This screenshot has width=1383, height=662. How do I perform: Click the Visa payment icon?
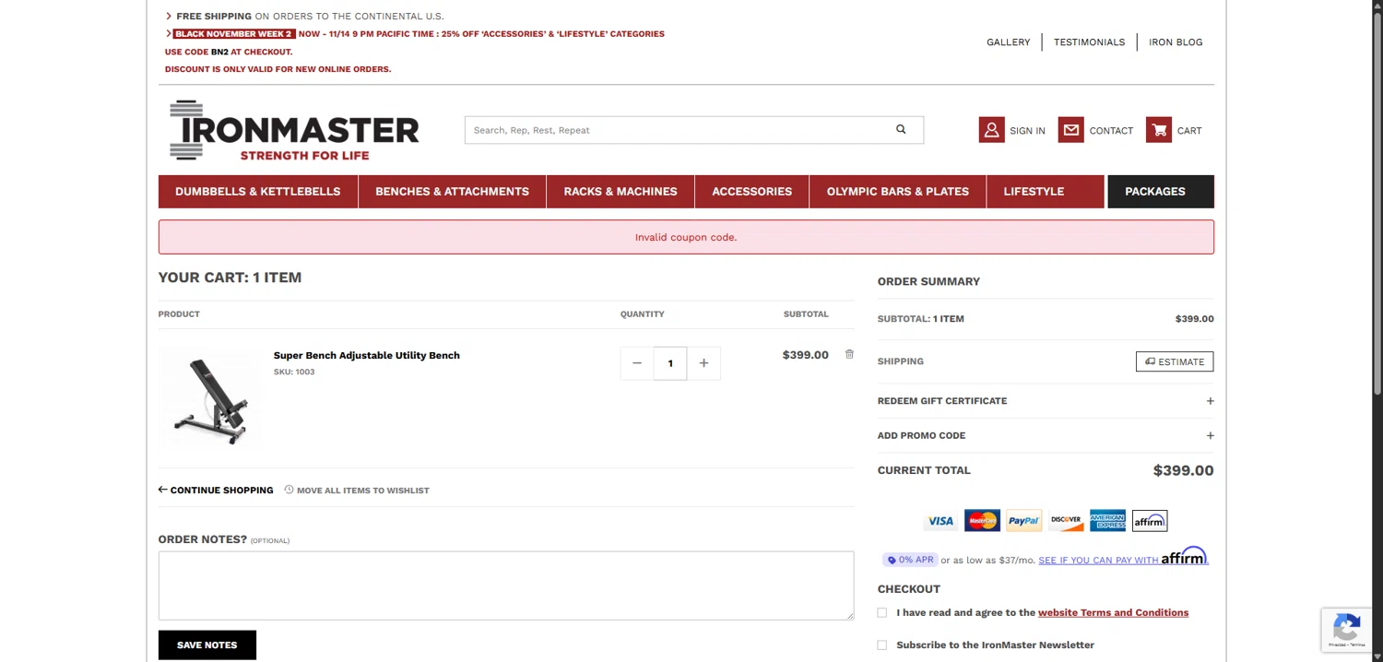940,521
